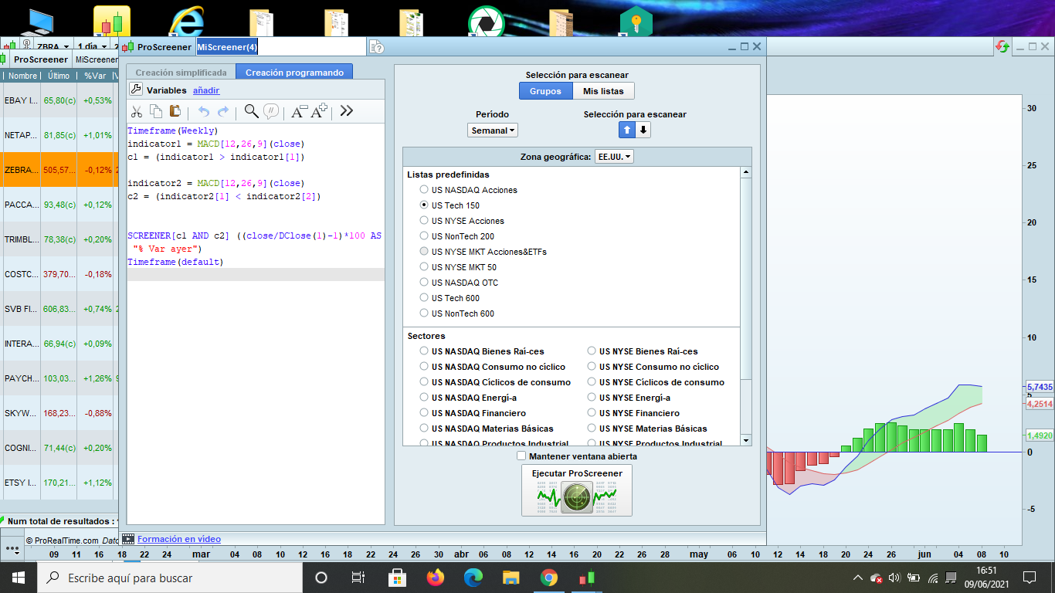1055x593 pixels.
Task: Copy code using the copy icon
Action: pos(155,111)
